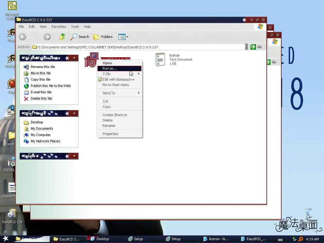Click the 4:19 AM system clock
The image size is (324, 243).
pos(312,239)
